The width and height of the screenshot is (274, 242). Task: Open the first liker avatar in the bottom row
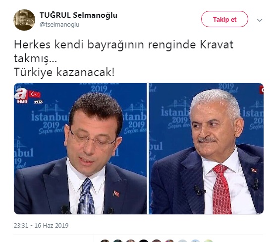click(x=105, y=241)
